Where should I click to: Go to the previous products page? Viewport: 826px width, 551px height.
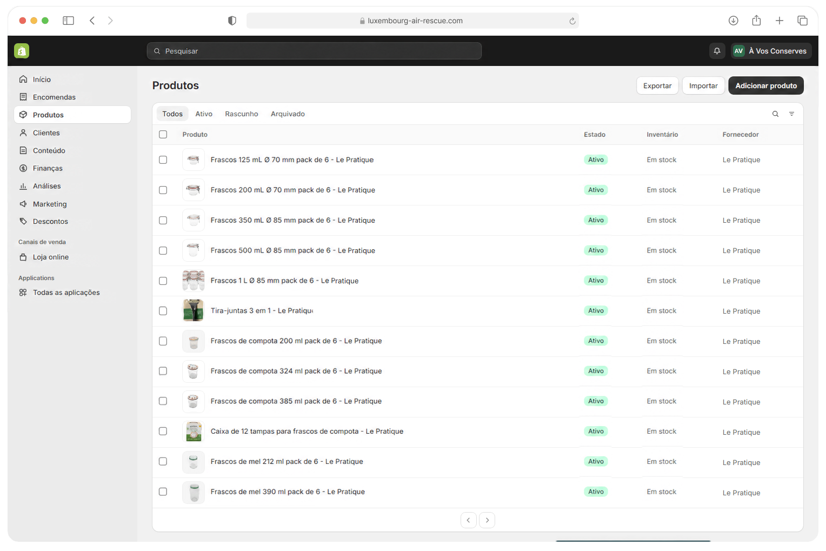pyautogui.click(x=469, y=520)
